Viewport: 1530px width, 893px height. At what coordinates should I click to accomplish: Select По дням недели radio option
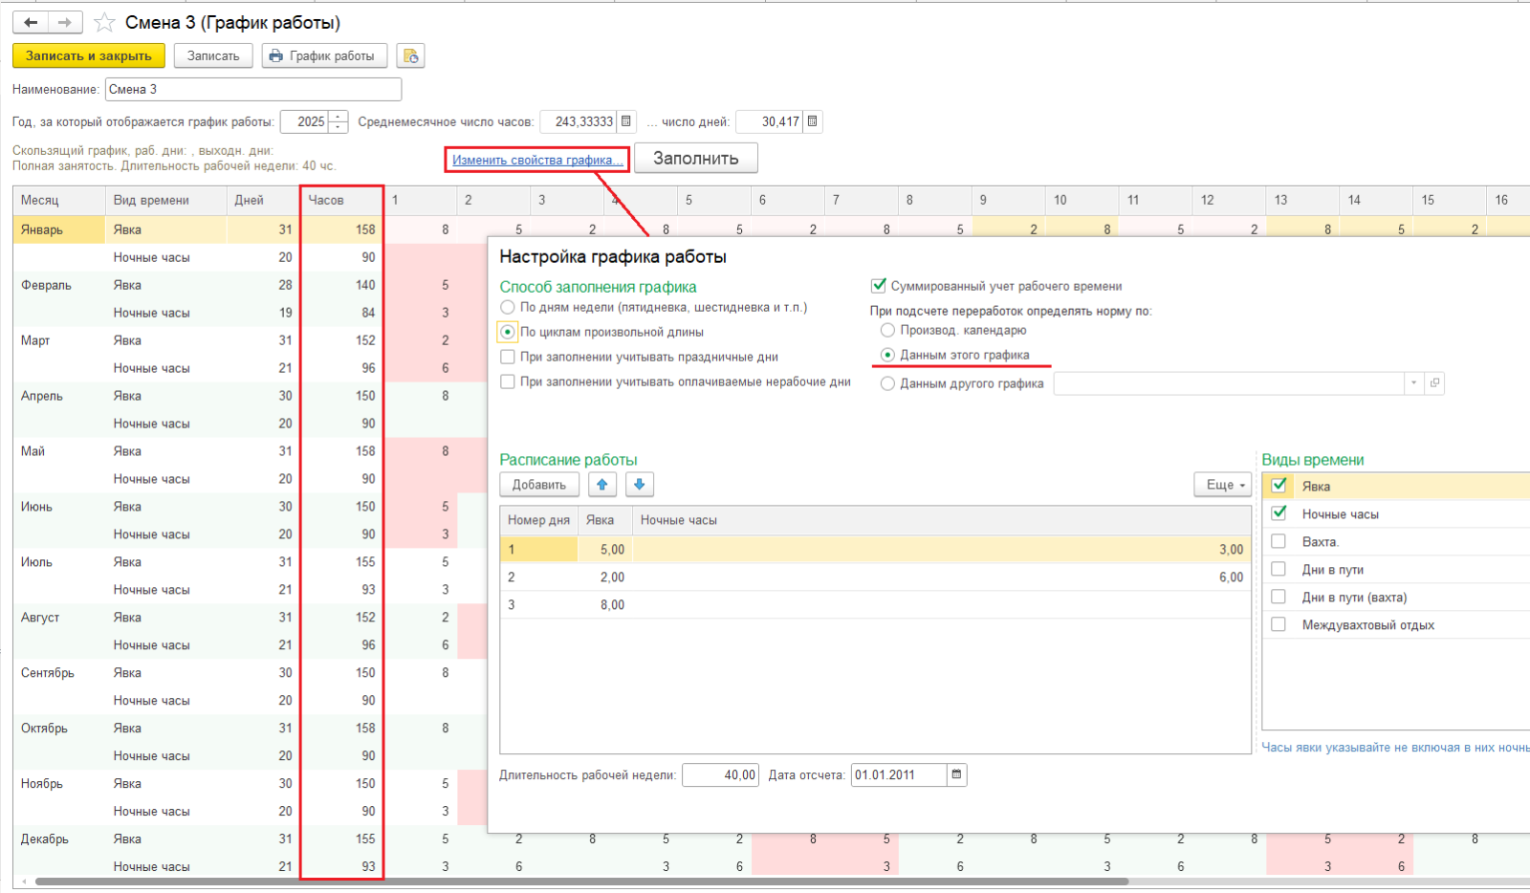tap(508, 307)
